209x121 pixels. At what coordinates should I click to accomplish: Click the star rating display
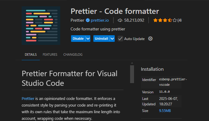pyautogui.click(x=165, y=20)
